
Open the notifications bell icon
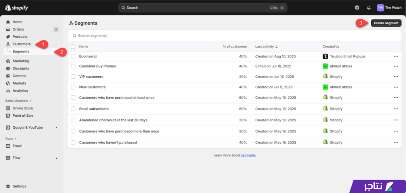(369, 8)
